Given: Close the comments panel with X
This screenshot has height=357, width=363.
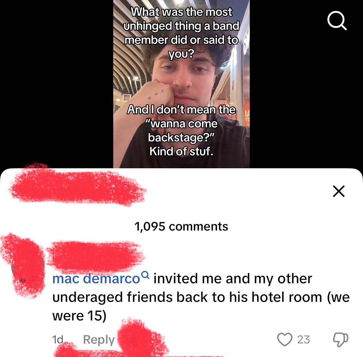Looking at the screenshot, I should 339,191.
